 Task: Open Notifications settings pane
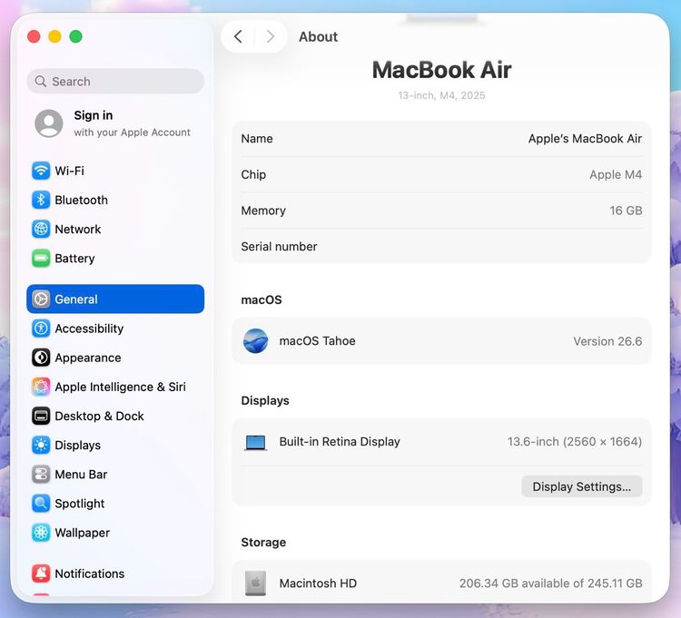pos(90,574)
